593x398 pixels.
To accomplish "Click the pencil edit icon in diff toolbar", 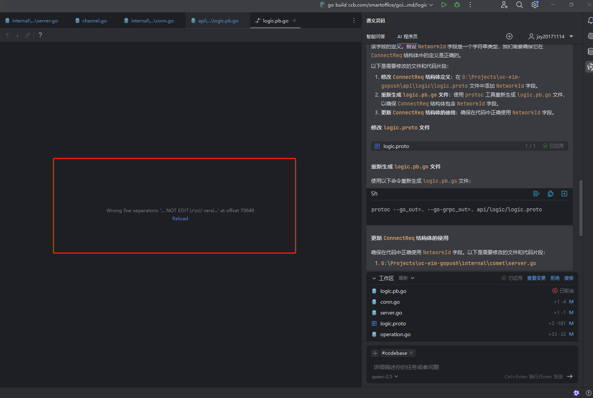I will tap(28, 35).
